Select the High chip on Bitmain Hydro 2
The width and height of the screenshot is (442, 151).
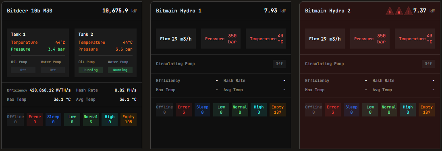click(408, 110)
